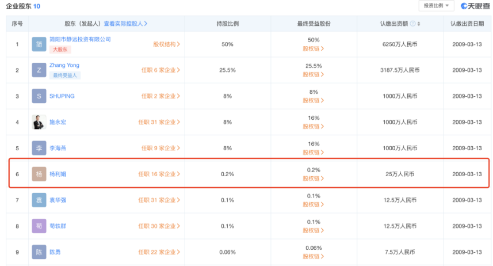The width and height of the screenshot is (493, 266).
Task: Click the help icon next to 认缴出资额
Action: pos(412,24)
